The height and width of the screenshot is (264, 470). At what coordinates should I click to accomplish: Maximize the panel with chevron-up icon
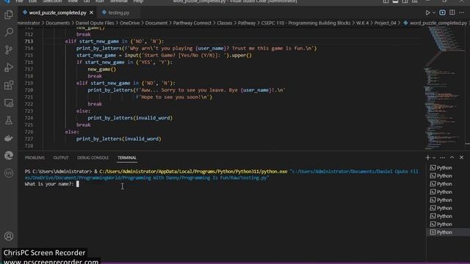click(452, 158)
